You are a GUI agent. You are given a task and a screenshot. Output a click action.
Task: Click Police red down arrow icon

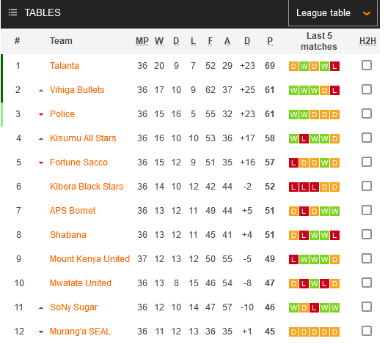pyautogui.click(x=41, y=114)
